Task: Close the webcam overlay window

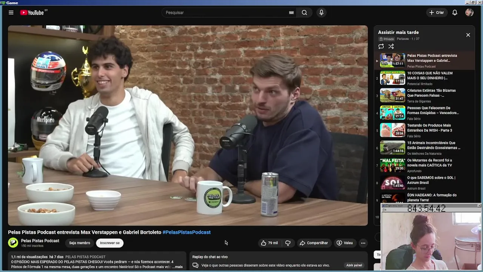Action: pos(479,206)
